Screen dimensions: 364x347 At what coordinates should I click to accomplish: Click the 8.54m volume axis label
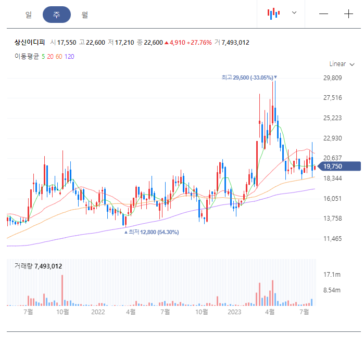point(332,290)
